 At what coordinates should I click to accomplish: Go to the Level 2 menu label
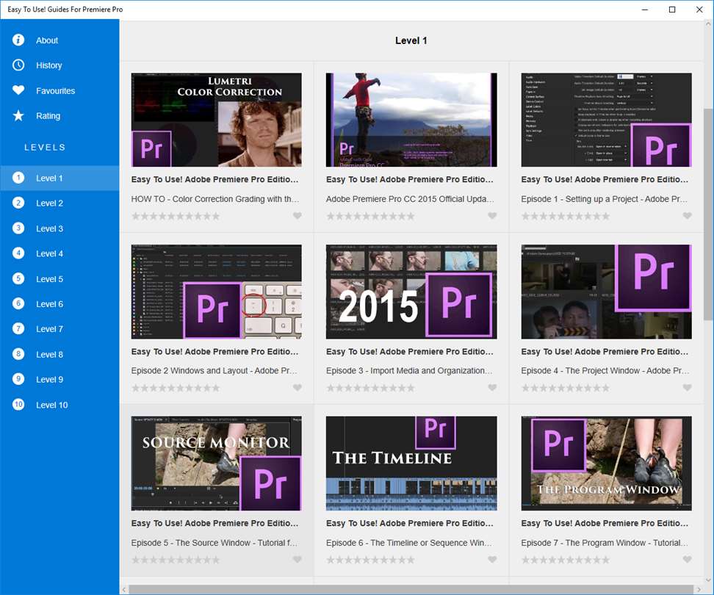pyautogui.click(x=50, y=203)
